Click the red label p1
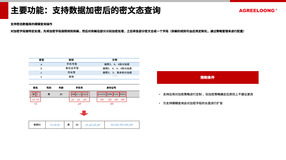Screen dimensions: 286x160 click(x=73, y=100)
